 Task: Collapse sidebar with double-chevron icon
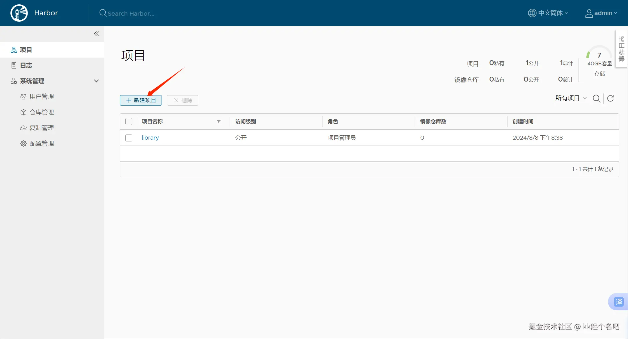[96, 34]
